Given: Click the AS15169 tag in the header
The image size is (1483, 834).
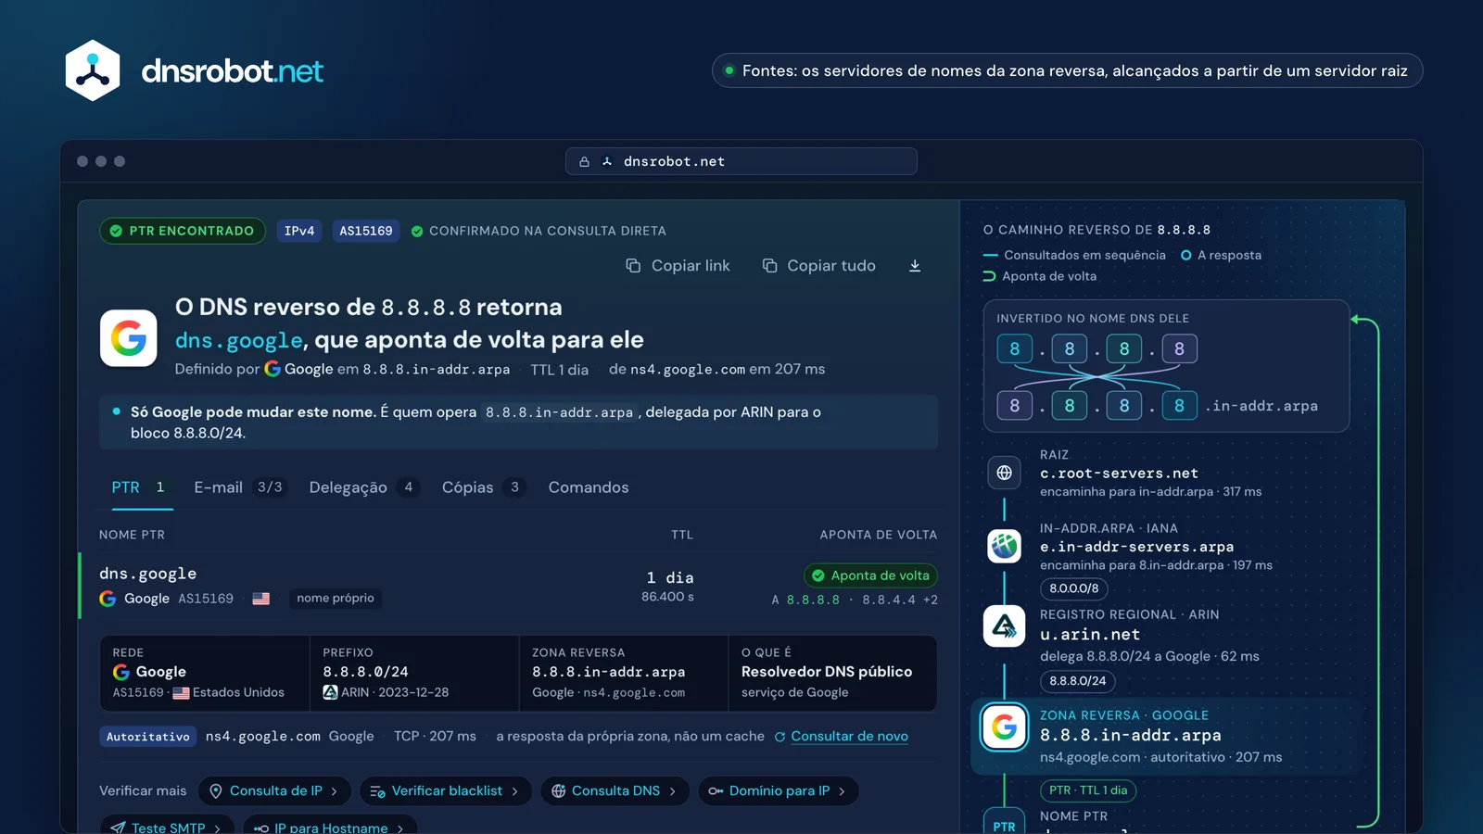Looking at the screenshot, I should coord(366,231).
